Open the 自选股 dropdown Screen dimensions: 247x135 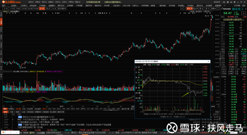[14, 6]
